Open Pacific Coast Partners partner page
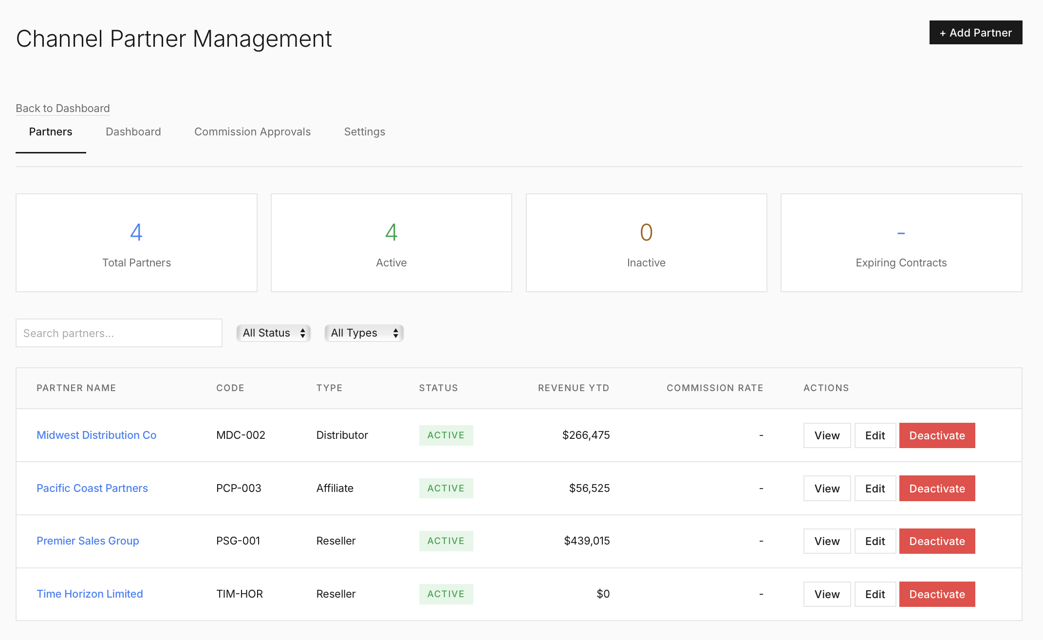The image size is (1043, 640). click(x=92, y=488)
